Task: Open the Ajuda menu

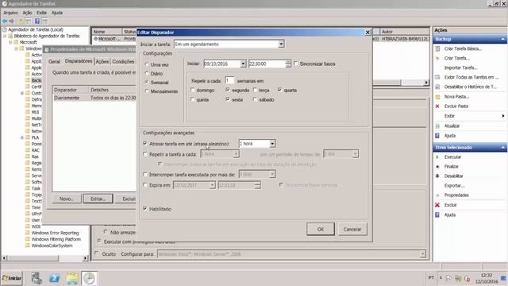Action: pos(57,13)
